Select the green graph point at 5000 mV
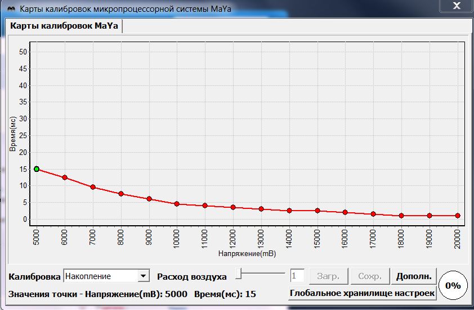The image size is (474, 310). [37, 169]
